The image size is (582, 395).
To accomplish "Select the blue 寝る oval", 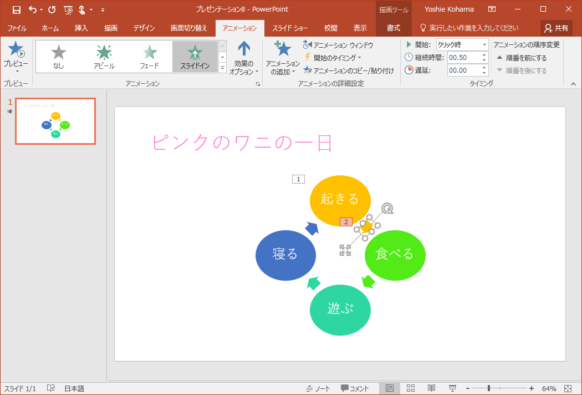I will point(285,255).
